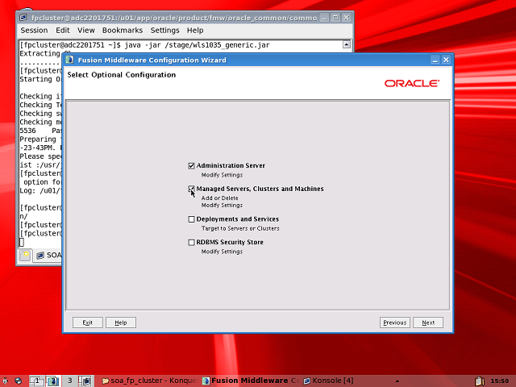This screenshot has width=516, height=387.
Task: Enable the Deployments and Services checkbox
Action: tap(191, 219)
